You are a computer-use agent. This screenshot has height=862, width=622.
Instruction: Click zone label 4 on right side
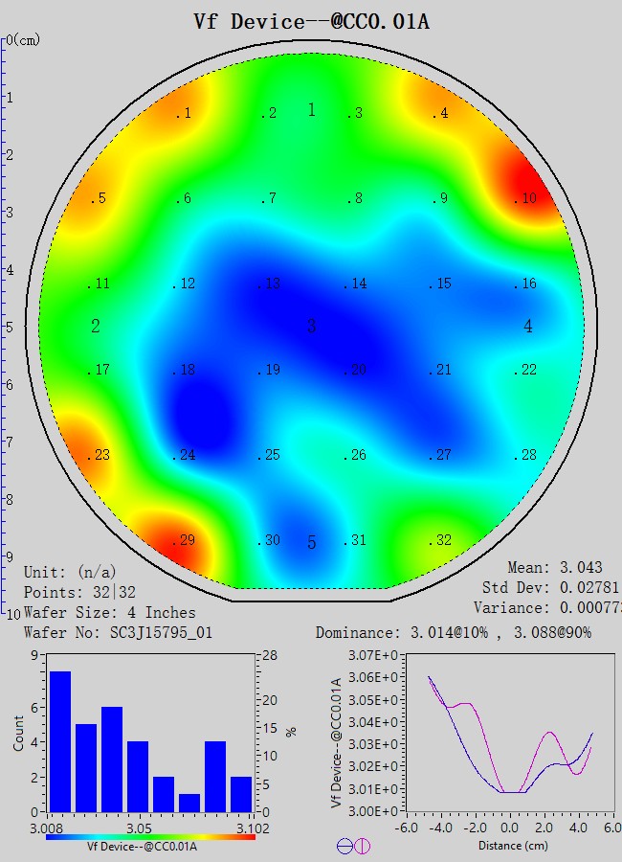[x=527, y=327]
